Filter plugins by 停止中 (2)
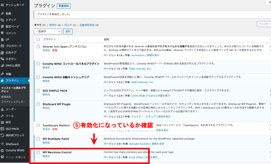Image resolution: width=271 pixels, height=164 pixels. 70,25
